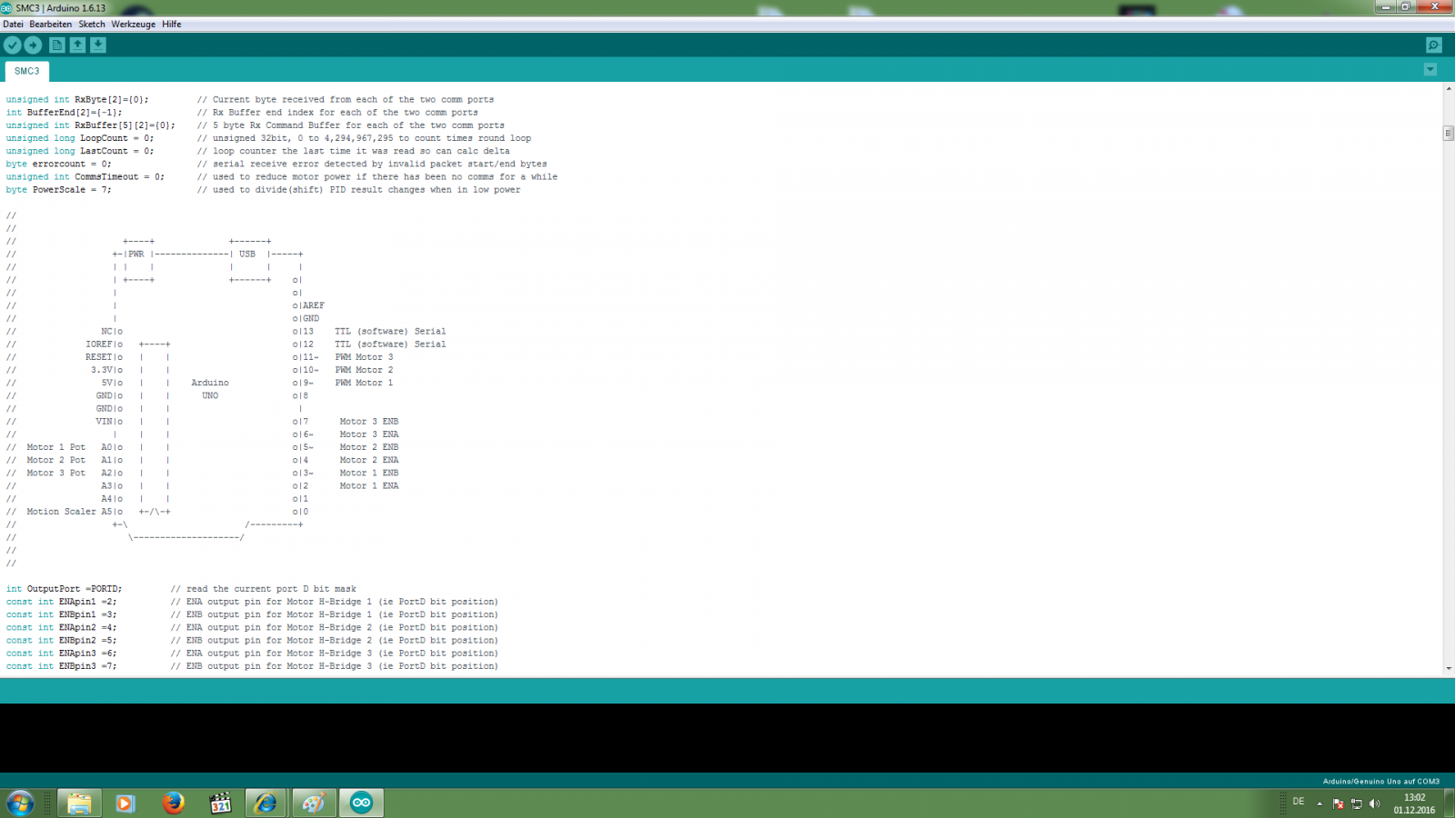
Task: Click the DE language indicator
Action: (x=1299, y=802)
